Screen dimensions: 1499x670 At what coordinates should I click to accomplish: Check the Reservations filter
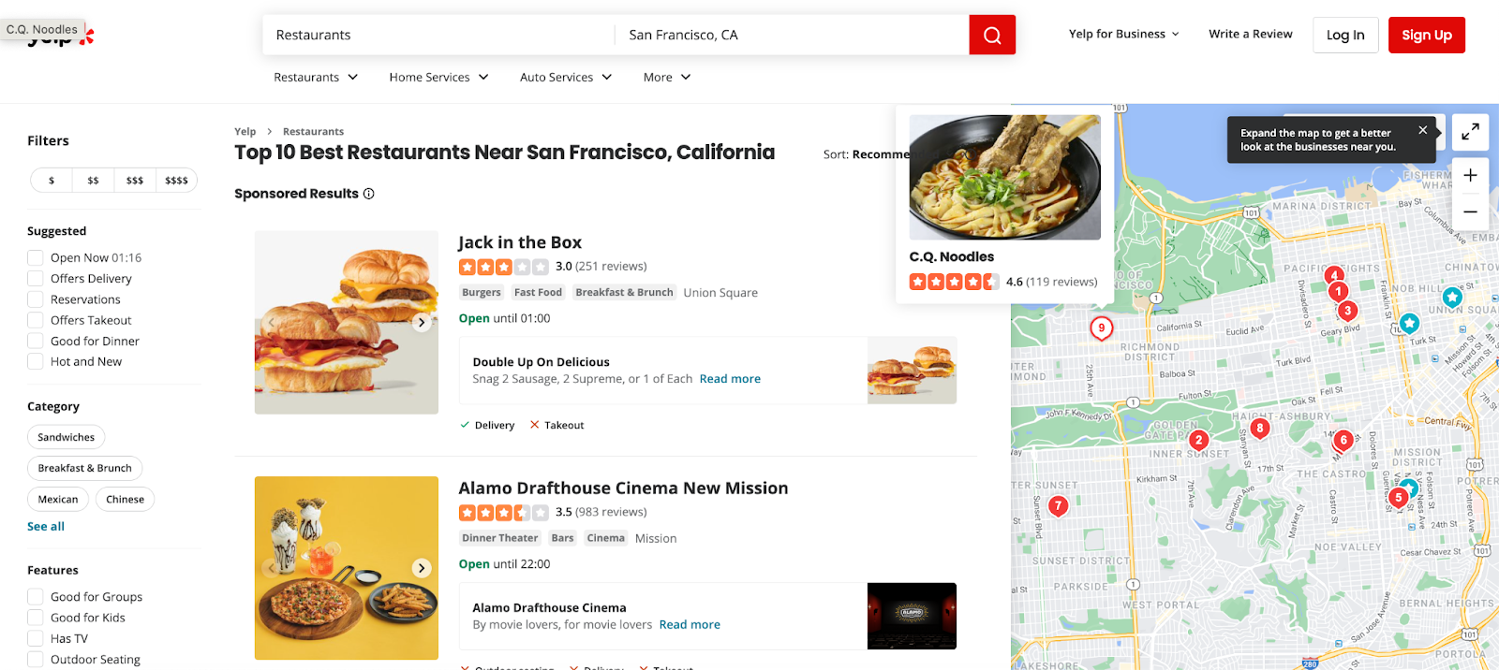[x=36, y=299]
